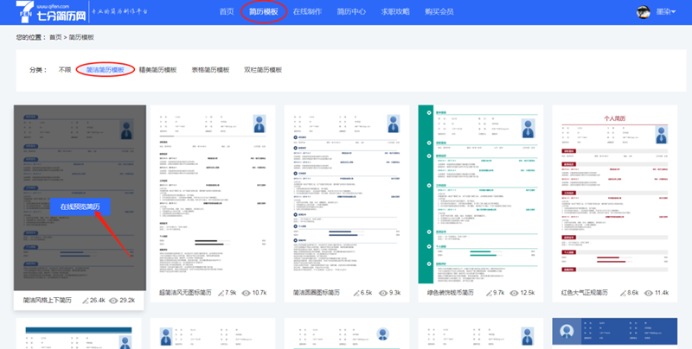Click the 简洁圆圈图标简历 title
This screenshot has width=692, height=349.
[317, 293]
